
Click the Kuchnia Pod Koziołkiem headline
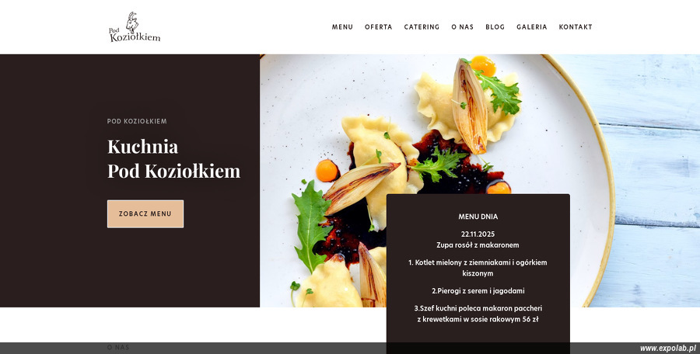[173, 158]
